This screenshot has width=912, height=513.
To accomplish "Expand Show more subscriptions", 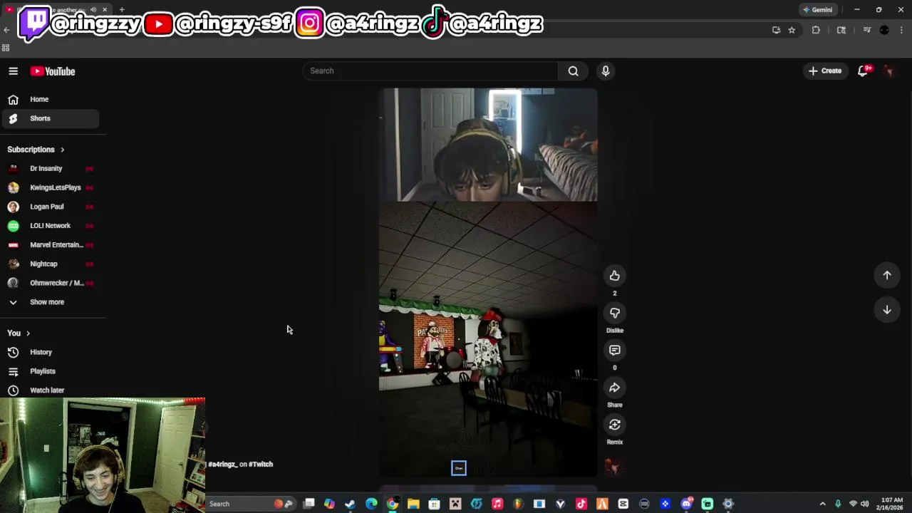I will coord(50,302).
